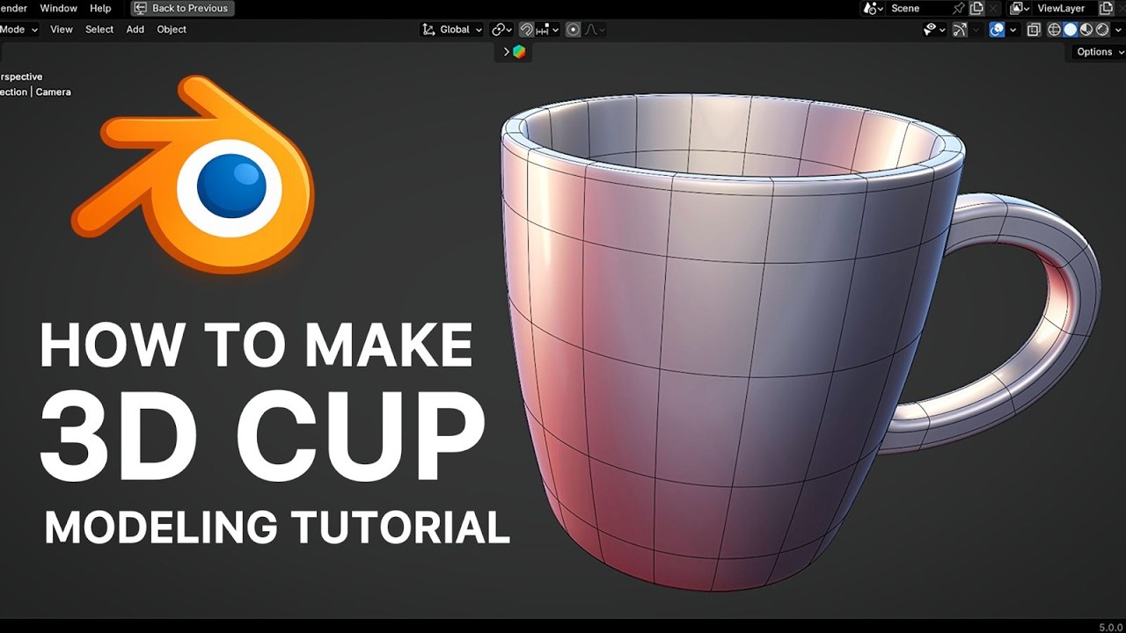The height and width of the screenshot is (633, 1126).
Task: Switch to rendered shading icon
Action: [1102, 29]
